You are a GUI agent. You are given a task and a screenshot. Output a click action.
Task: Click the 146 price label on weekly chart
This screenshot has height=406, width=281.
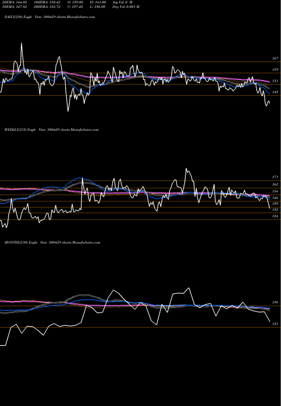[x=275, y=198]
